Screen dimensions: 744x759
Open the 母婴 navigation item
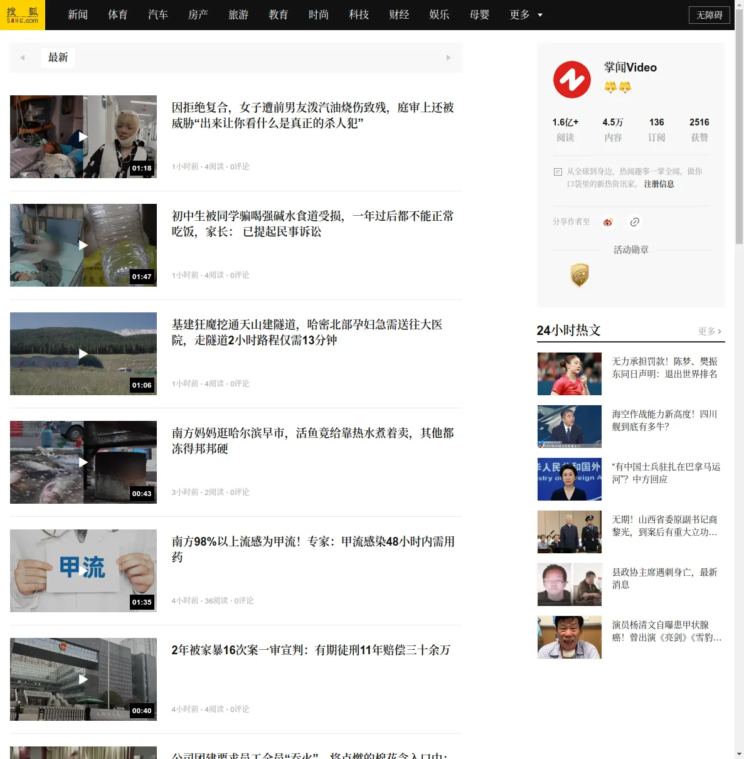[479, 14]
